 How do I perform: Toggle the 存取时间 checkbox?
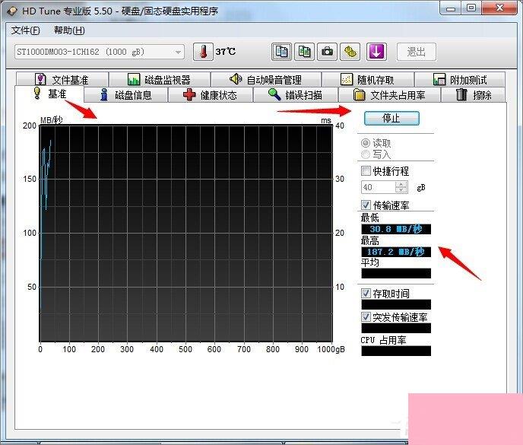point(366,293)
